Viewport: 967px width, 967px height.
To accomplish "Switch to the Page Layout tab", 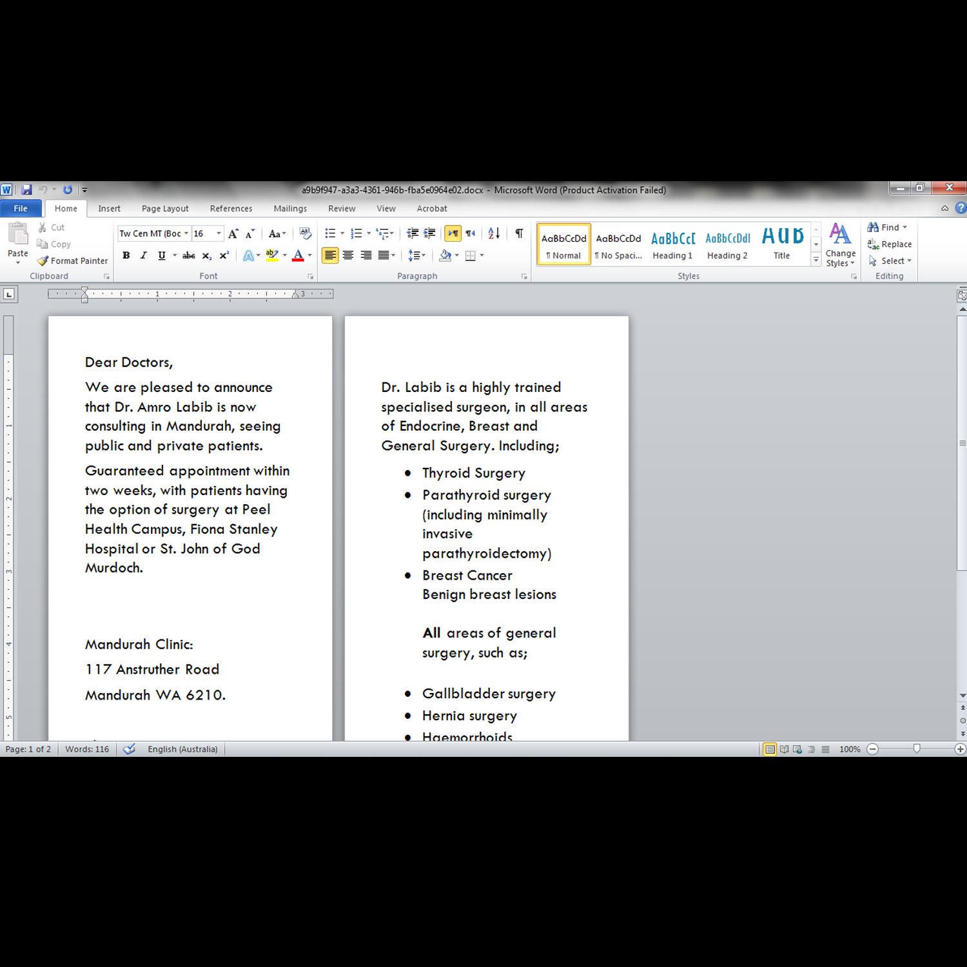I will [165, 208].
